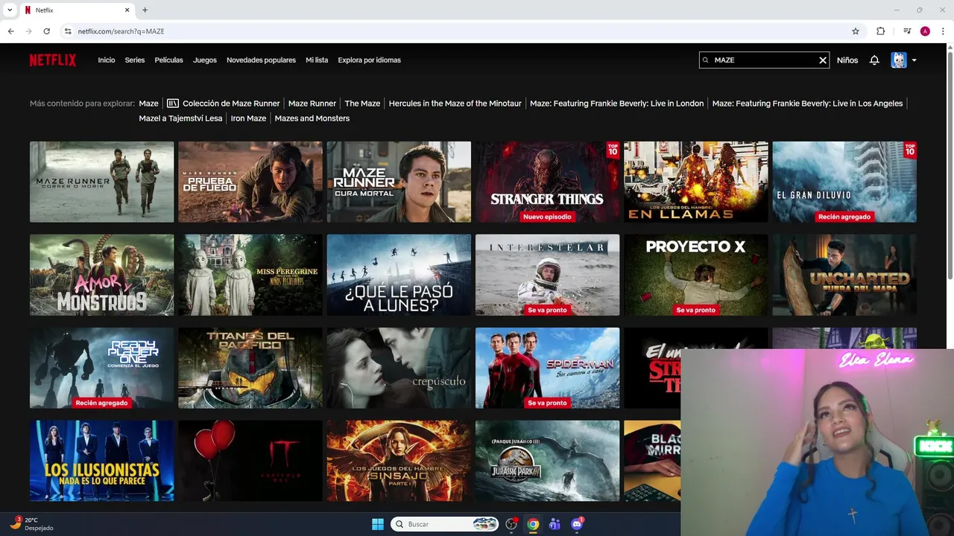The image size is (954, 536).
Task: View site information icon in address bar
Action: click(x=68, y=31)
